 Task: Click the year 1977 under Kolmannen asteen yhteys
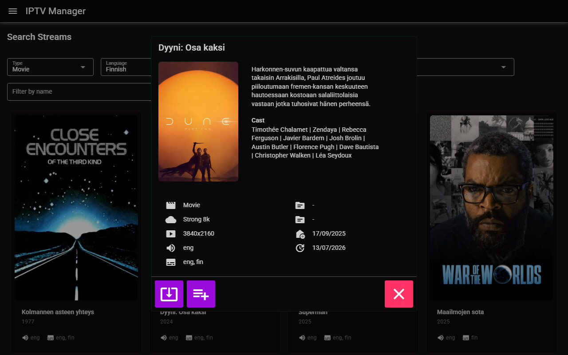[x=28, y=322]
